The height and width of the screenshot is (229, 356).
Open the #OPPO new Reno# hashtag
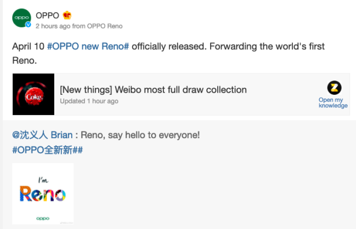click(x=88, y=46)
